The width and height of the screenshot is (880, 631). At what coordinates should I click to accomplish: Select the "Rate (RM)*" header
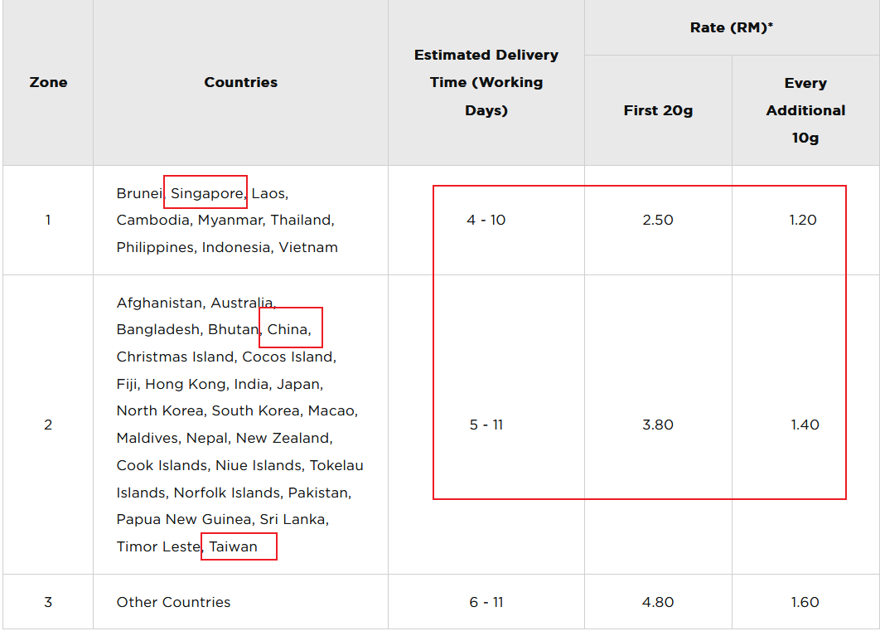tap(732, 27)
